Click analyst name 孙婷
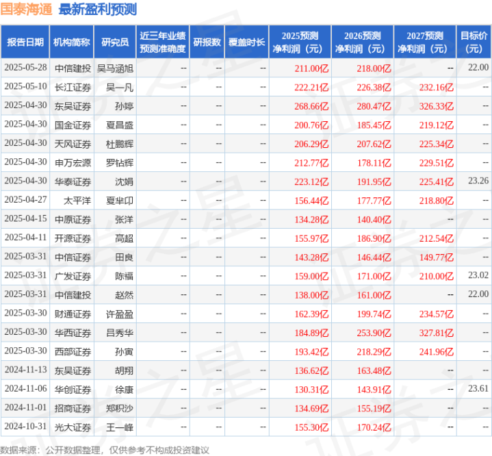Image resolution: width=492 pixels, height=456 pixels. [x=124, y=106]
